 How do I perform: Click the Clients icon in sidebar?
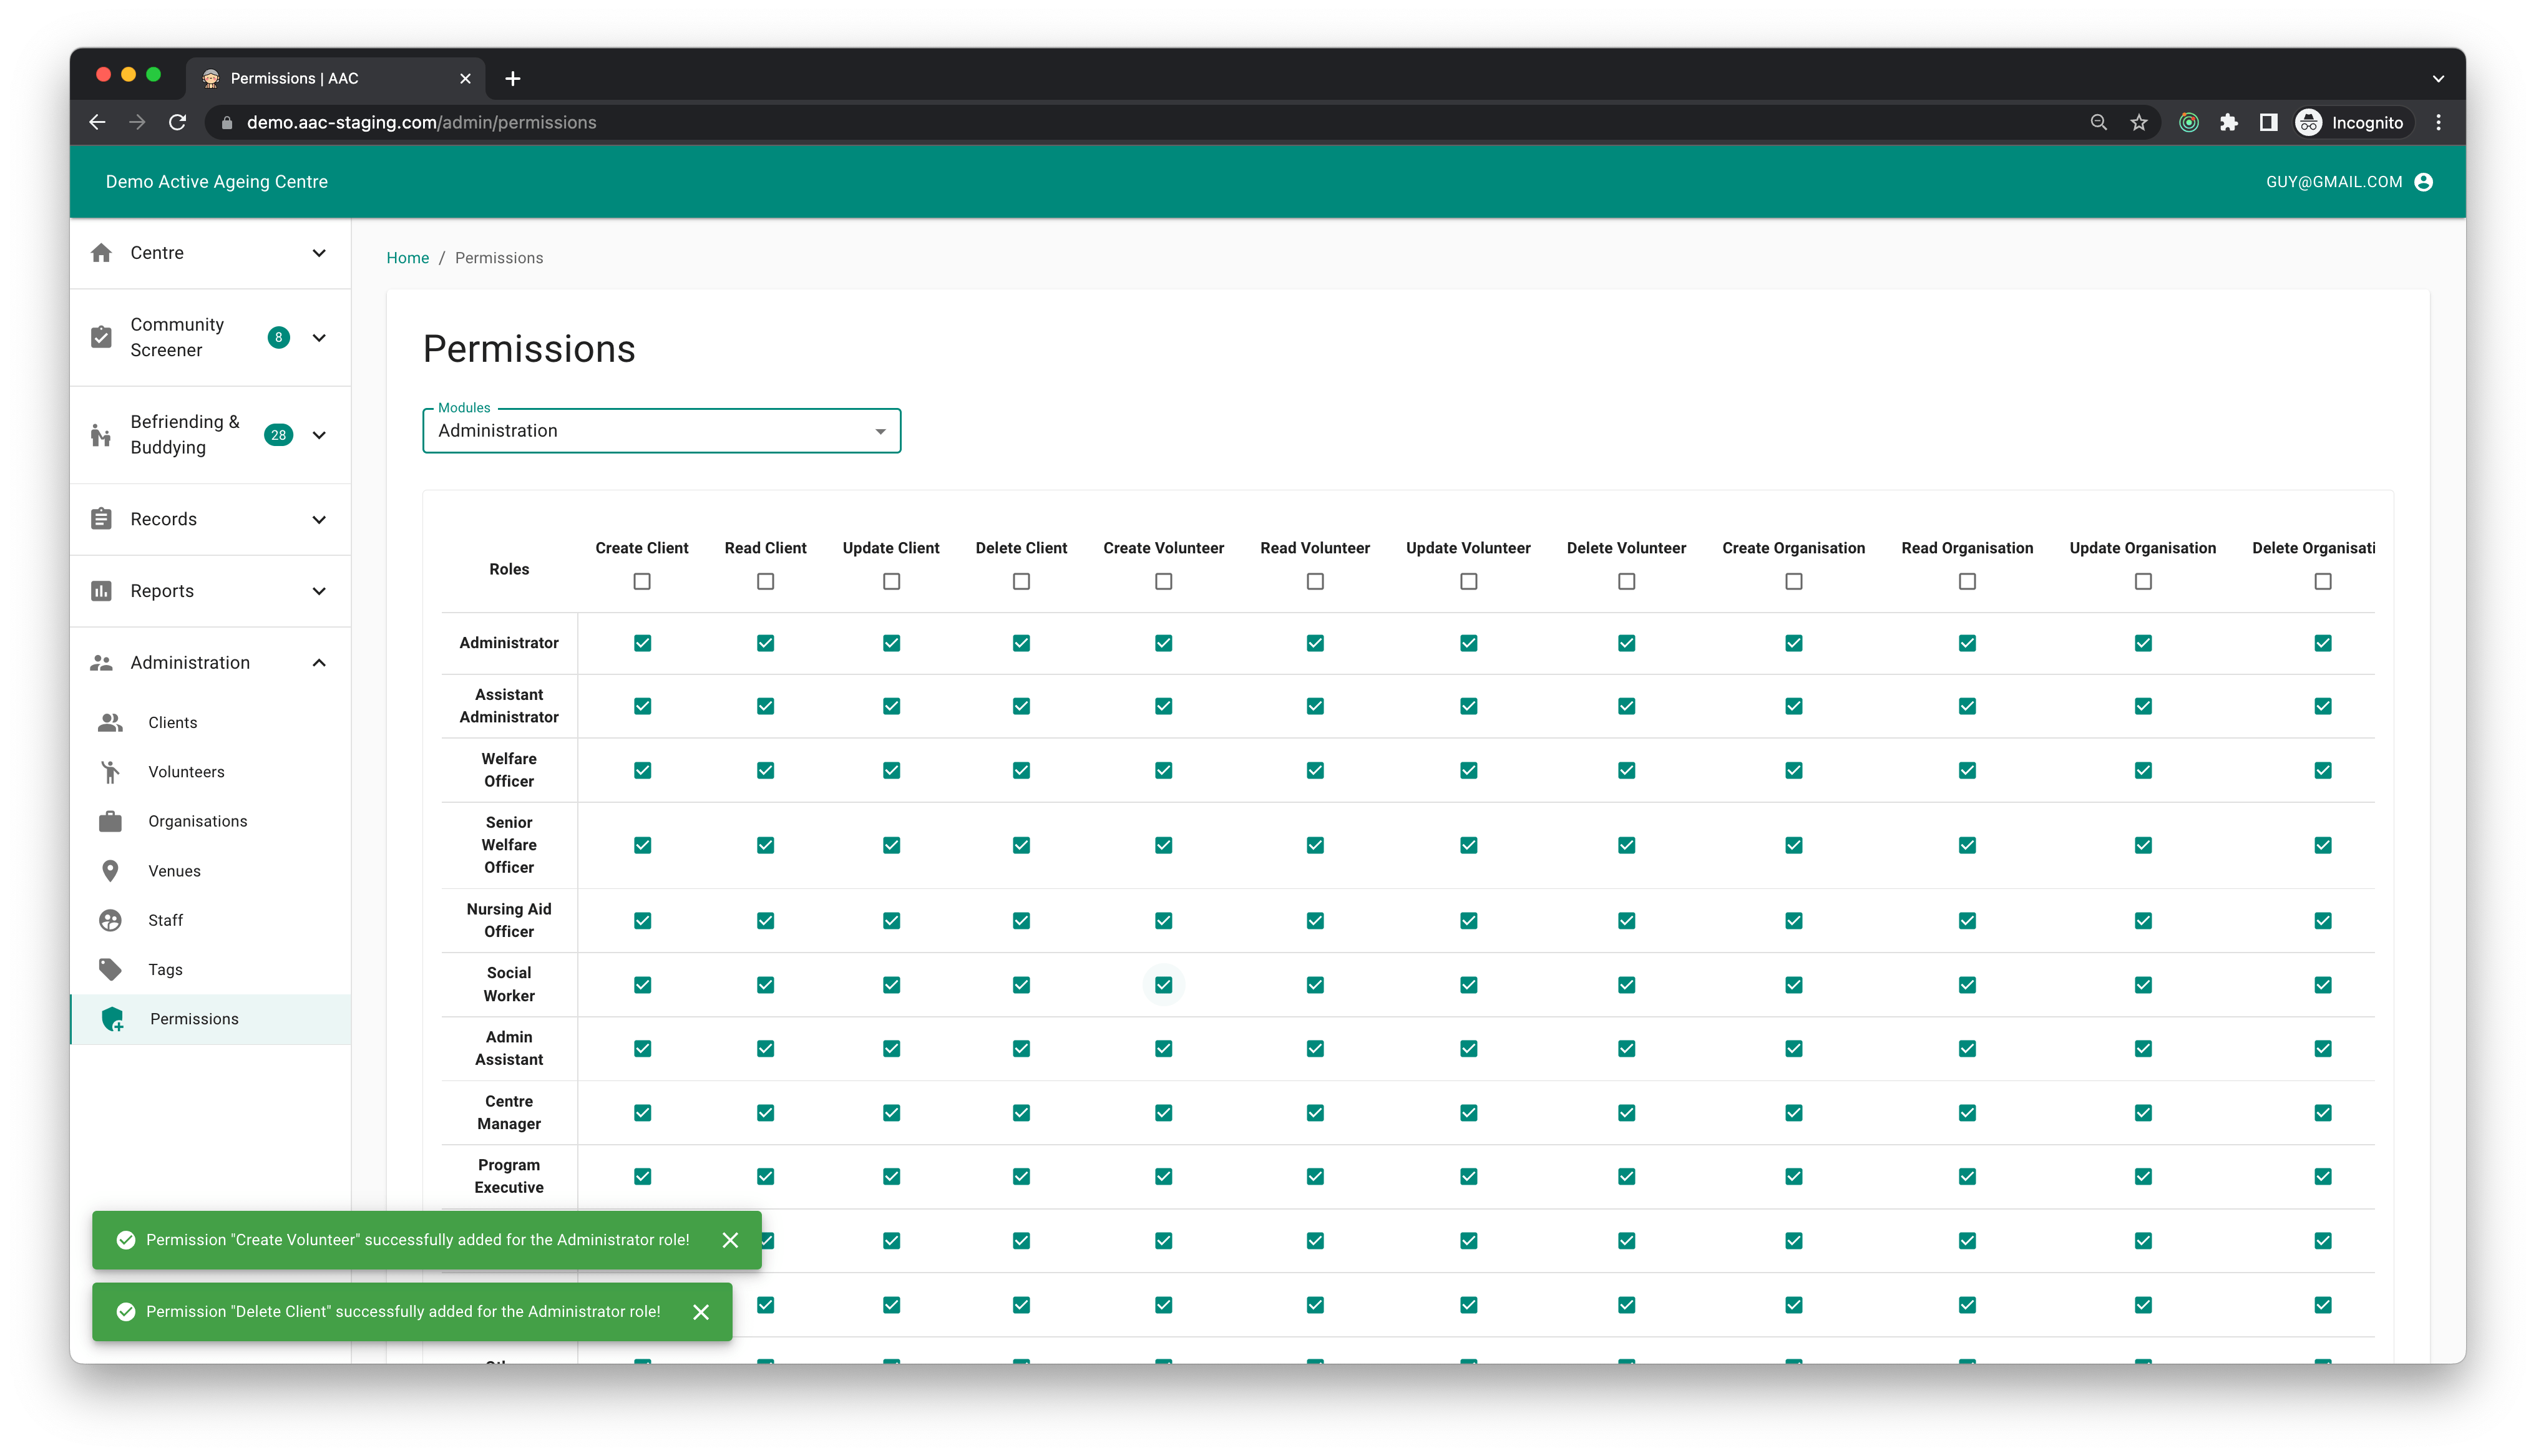pyautogui.click(x=110, y=722)
